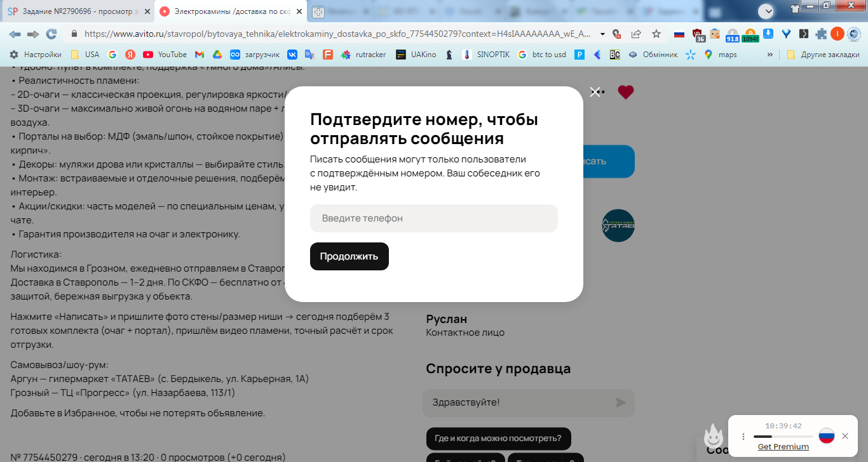The image size is (868, 462).
Task: Click the ТАТАЕВ seller avatar
Action: coord(618,225)
